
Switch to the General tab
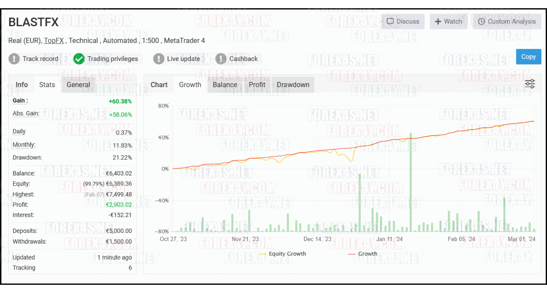click(78, 85)
